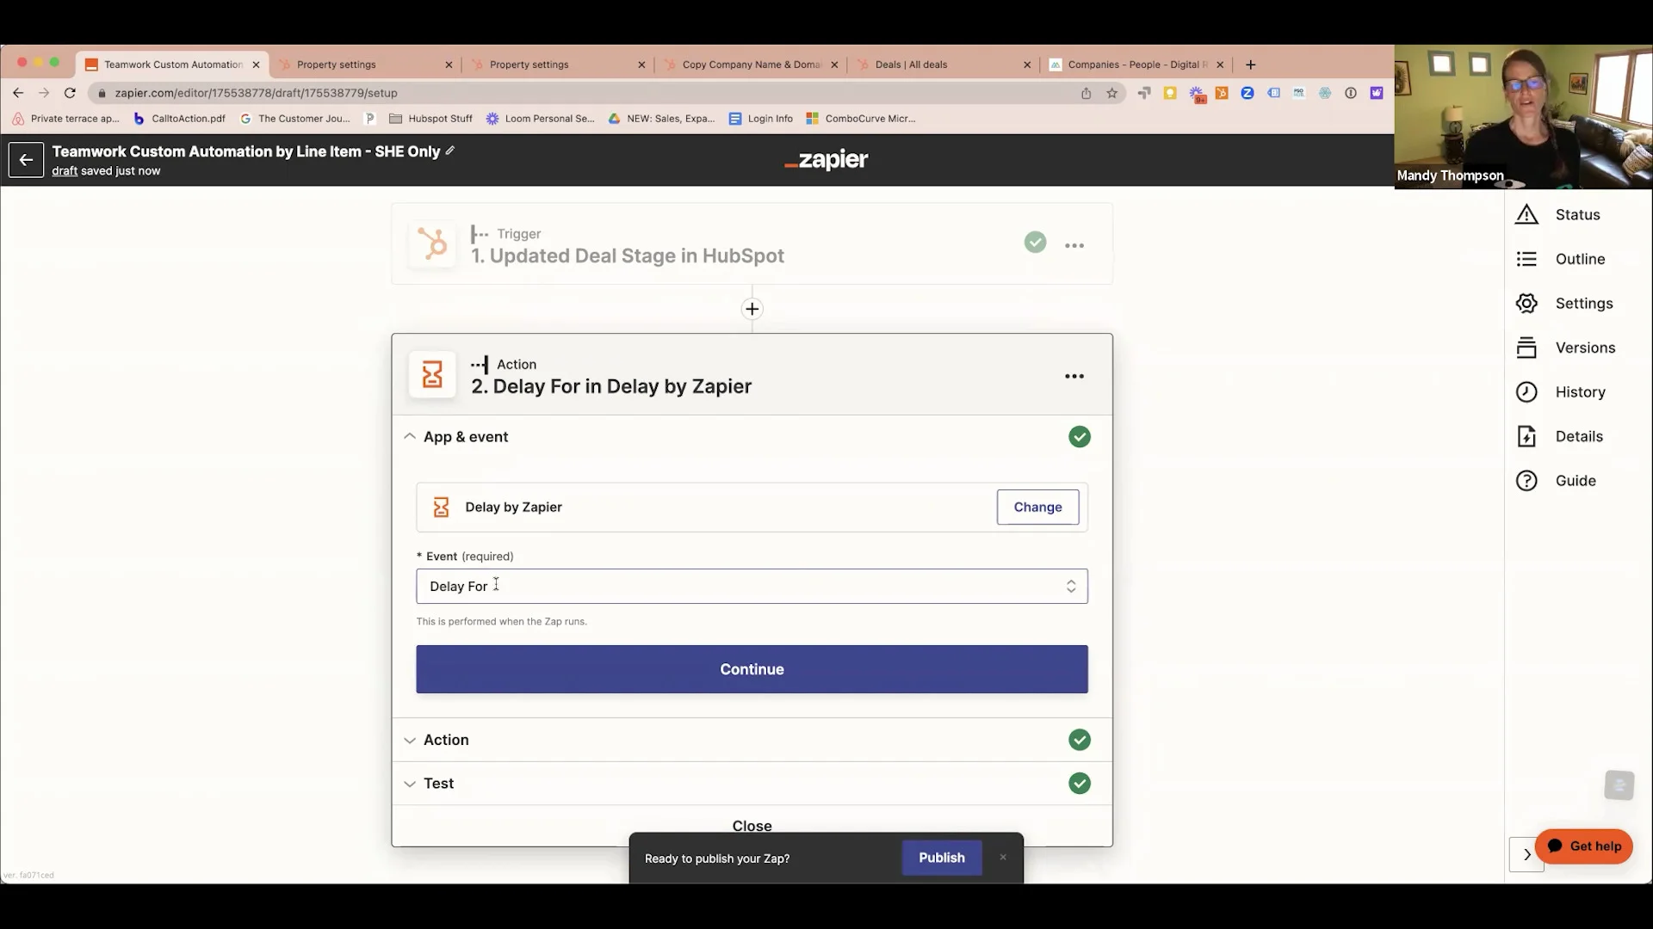Viewport: 1653px width, 929px height.
Task: Open the Settings gear in sidebar
Action: pos(1526,304)
